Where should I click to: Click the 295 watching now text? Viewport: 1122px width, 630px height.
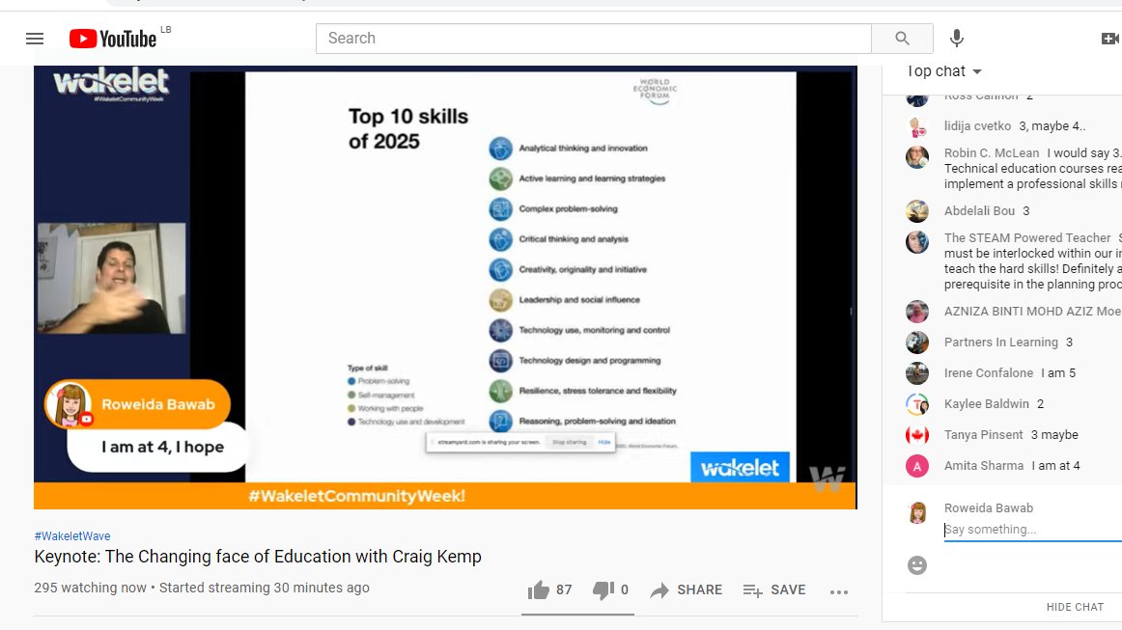[90, 588]
